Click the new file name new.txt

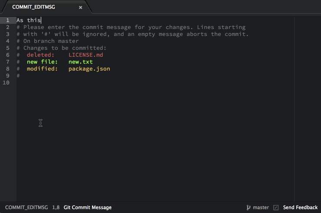[80, 62]
